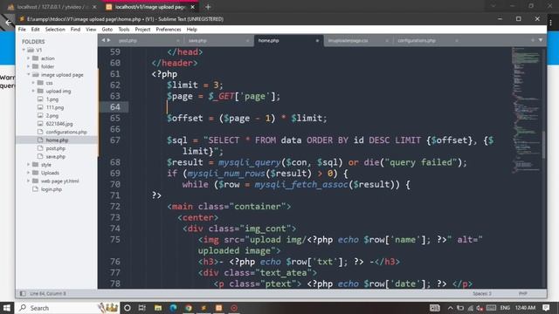The image size is (559, 314).
Task: Click unsaved-dot on home.php tab
Action: click(317, 41)
